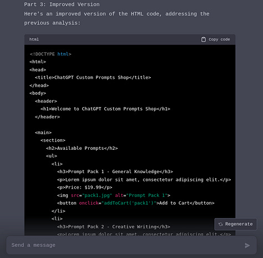Click the '<section>' code line
Screen dimensions: 263x258
53,140
